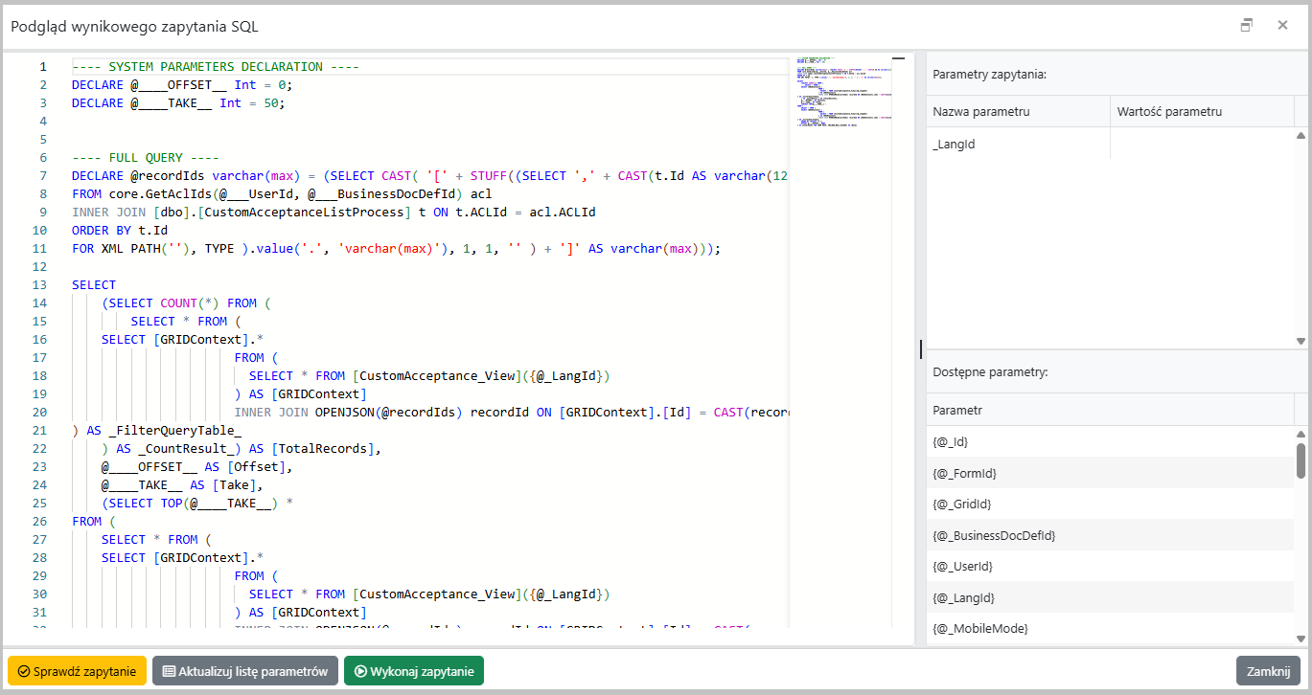Close the dialog with the X icon

click(x=1282, y=26)
